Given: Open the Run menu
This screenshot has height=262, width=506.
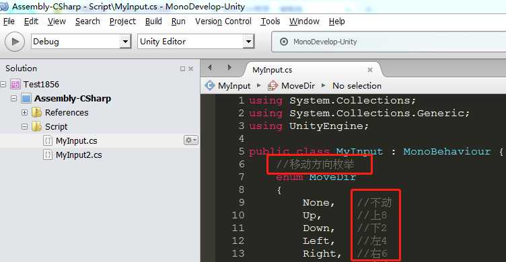Looking at the screenshot, I should click(178, 21).
